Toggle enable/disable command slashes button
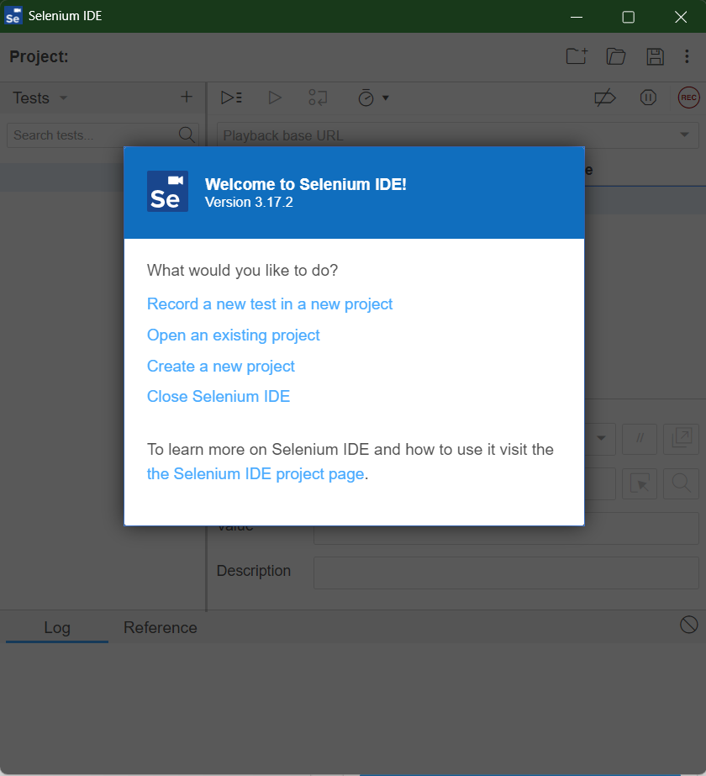706x776 pixels. pyautogui.click(x=640, y=439)
